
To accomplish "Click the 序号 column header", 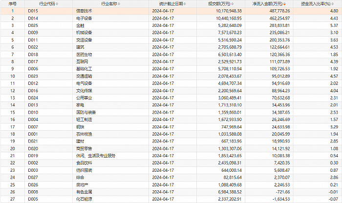I will pos(13,4).
